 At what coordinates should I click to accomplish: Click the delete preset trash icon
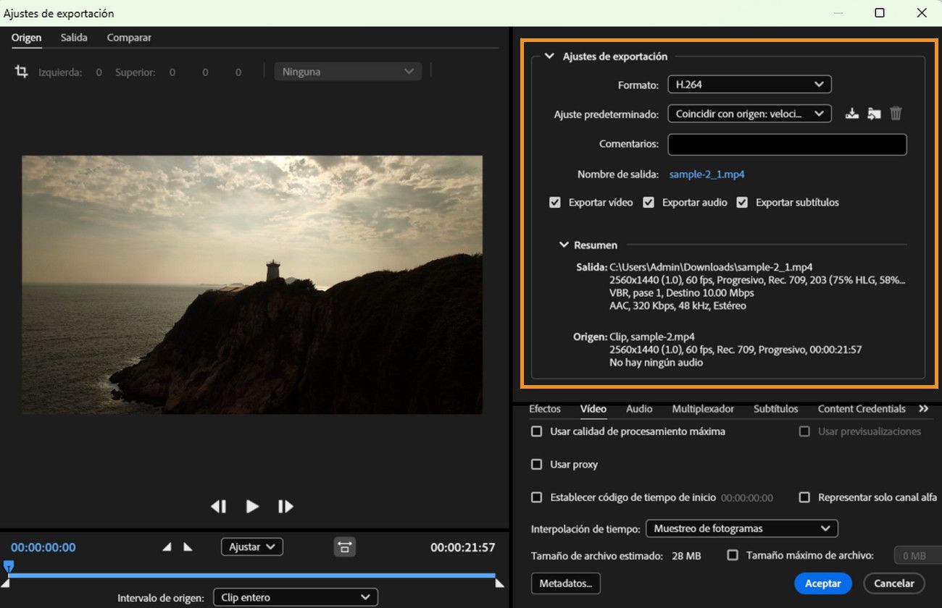pos(896,114)
